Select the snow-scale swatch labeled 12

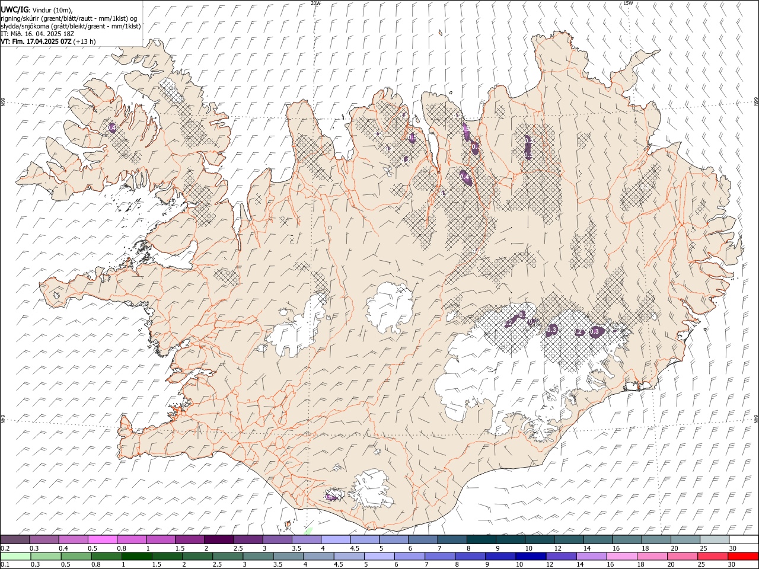569,540
